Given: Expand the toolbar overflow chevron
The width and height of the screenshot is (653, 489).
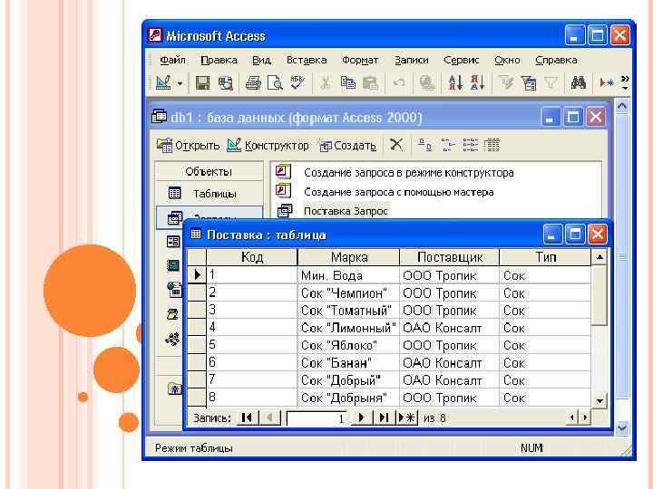Looking at the screenshot, I should tap(625, 82).
